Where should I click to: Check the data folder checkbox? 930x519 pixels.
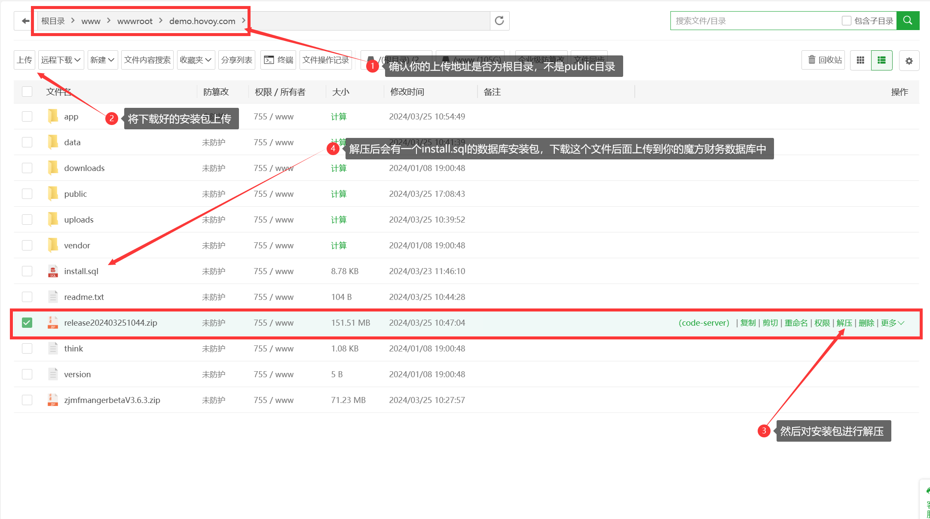27,142
